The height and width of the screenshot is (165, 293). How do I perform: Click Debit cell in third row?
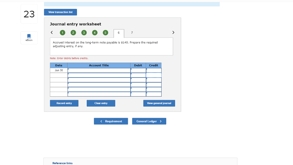(138, 80)
